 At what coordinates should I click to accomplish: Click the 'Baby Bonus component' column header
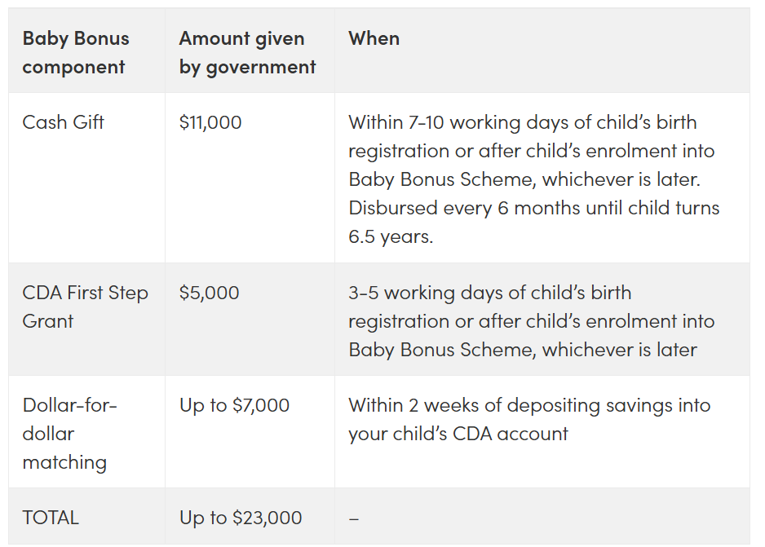point(76,53)
